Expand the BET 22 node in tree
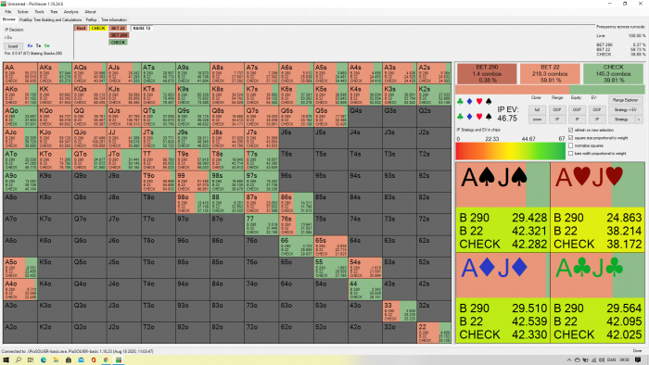The height and width of the screenshot is (365, 649). (118, 28)
